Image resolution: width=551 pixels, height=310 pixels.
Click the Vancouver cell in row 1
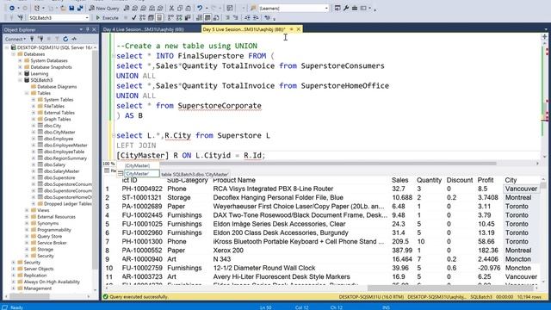pos(521,189)
